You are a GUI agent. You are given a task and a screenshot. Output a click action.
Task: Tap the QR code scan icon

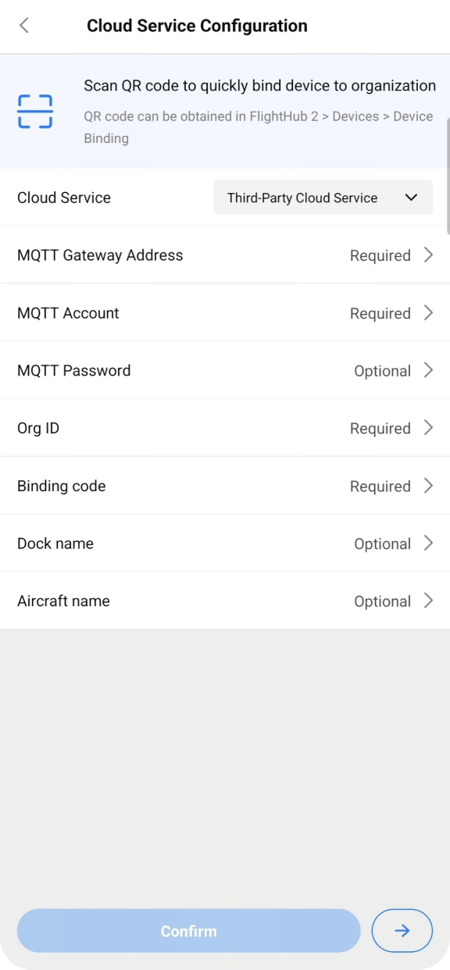tap(34, 111)
